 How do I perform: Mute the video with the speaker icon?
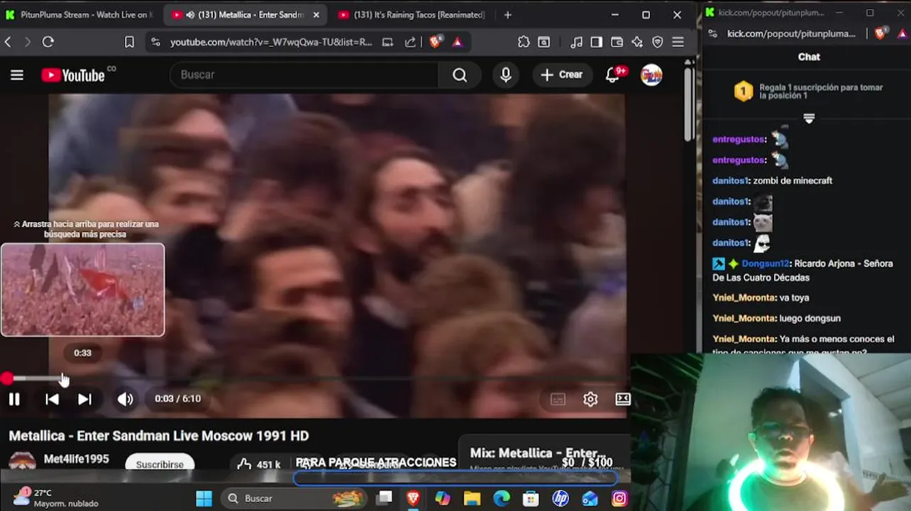(x=125, y=399)
